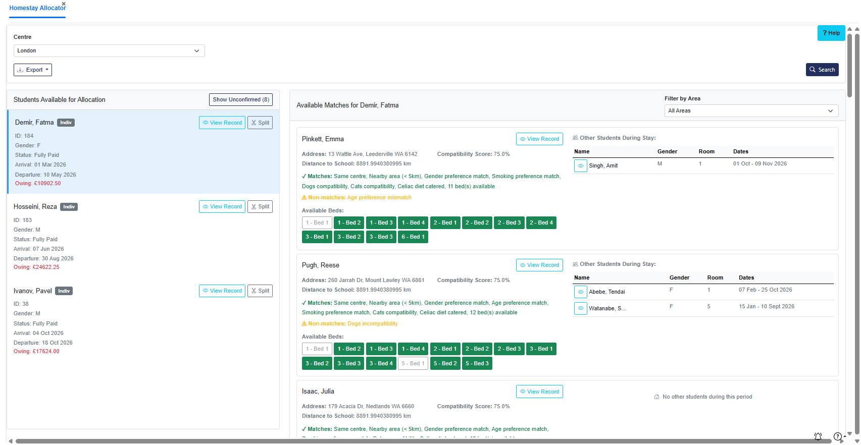Click the notification bell icon
861x445 pixels.
(818, 436)
